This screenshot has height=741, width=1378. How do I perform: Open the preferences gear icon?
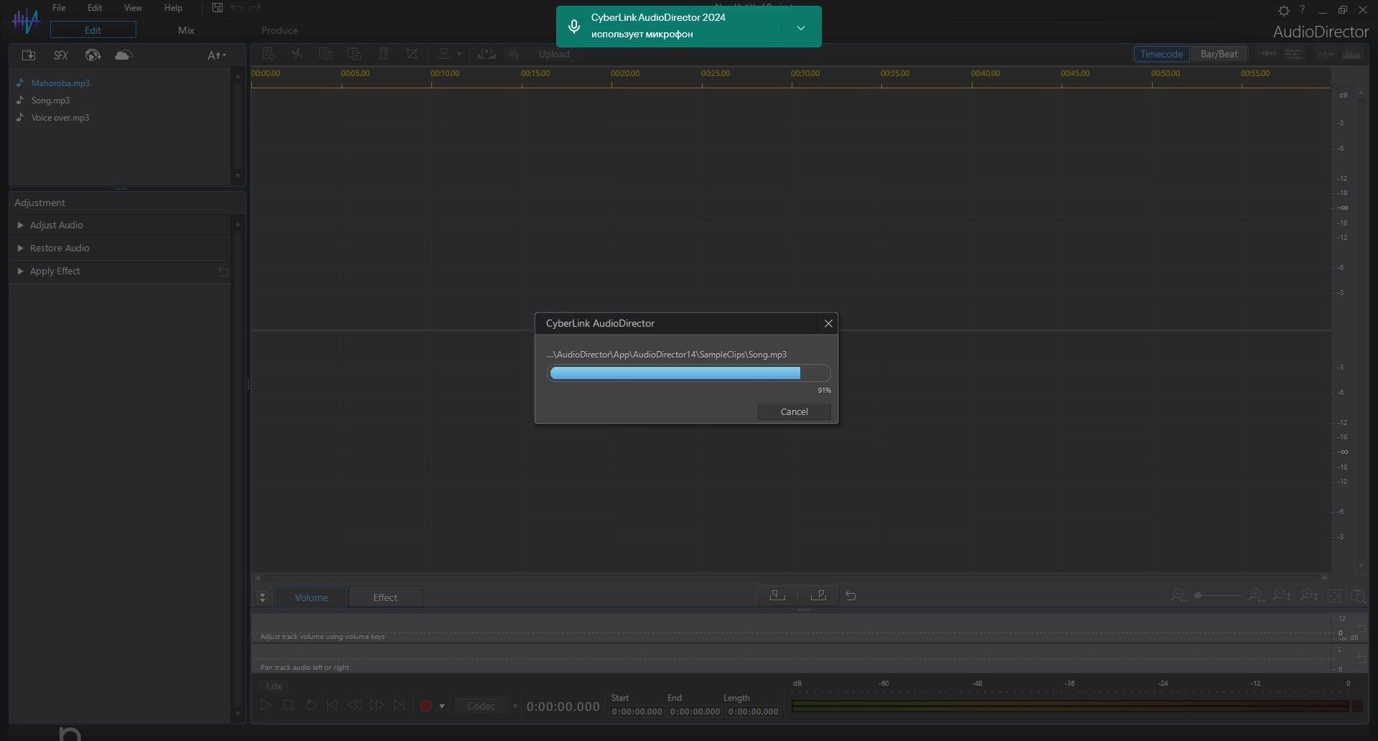tap(1284, 10)
